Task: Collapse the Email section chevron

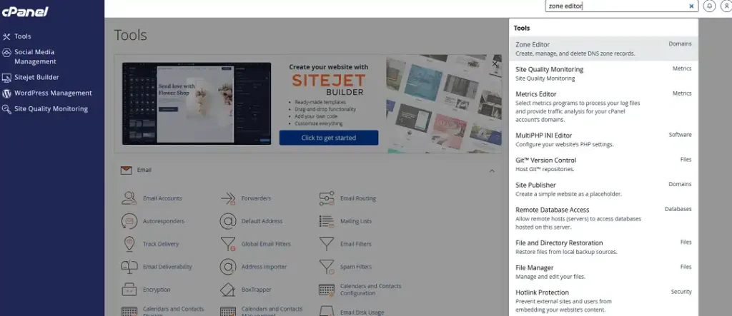Action: pos(492,170)
